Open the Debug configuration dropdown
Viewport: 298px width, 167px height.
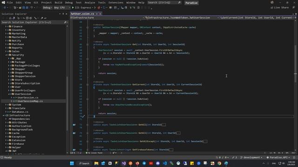47,7
